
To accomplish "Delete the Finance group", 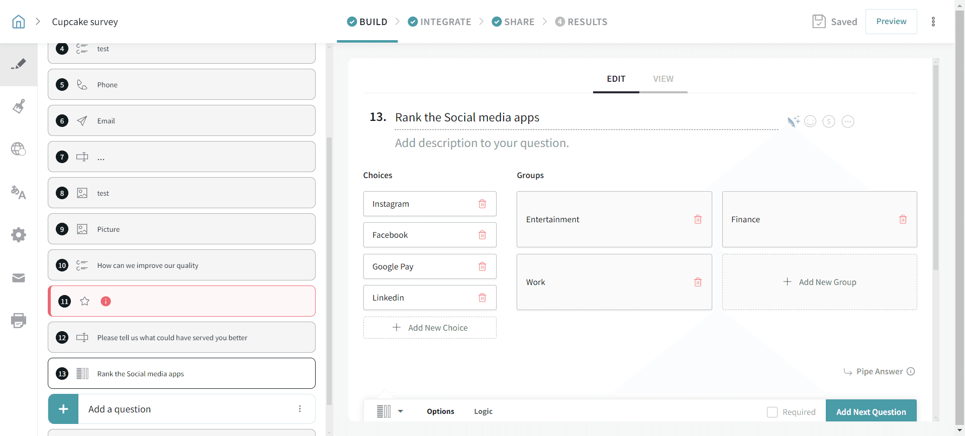I will click(x=903, y=219).
